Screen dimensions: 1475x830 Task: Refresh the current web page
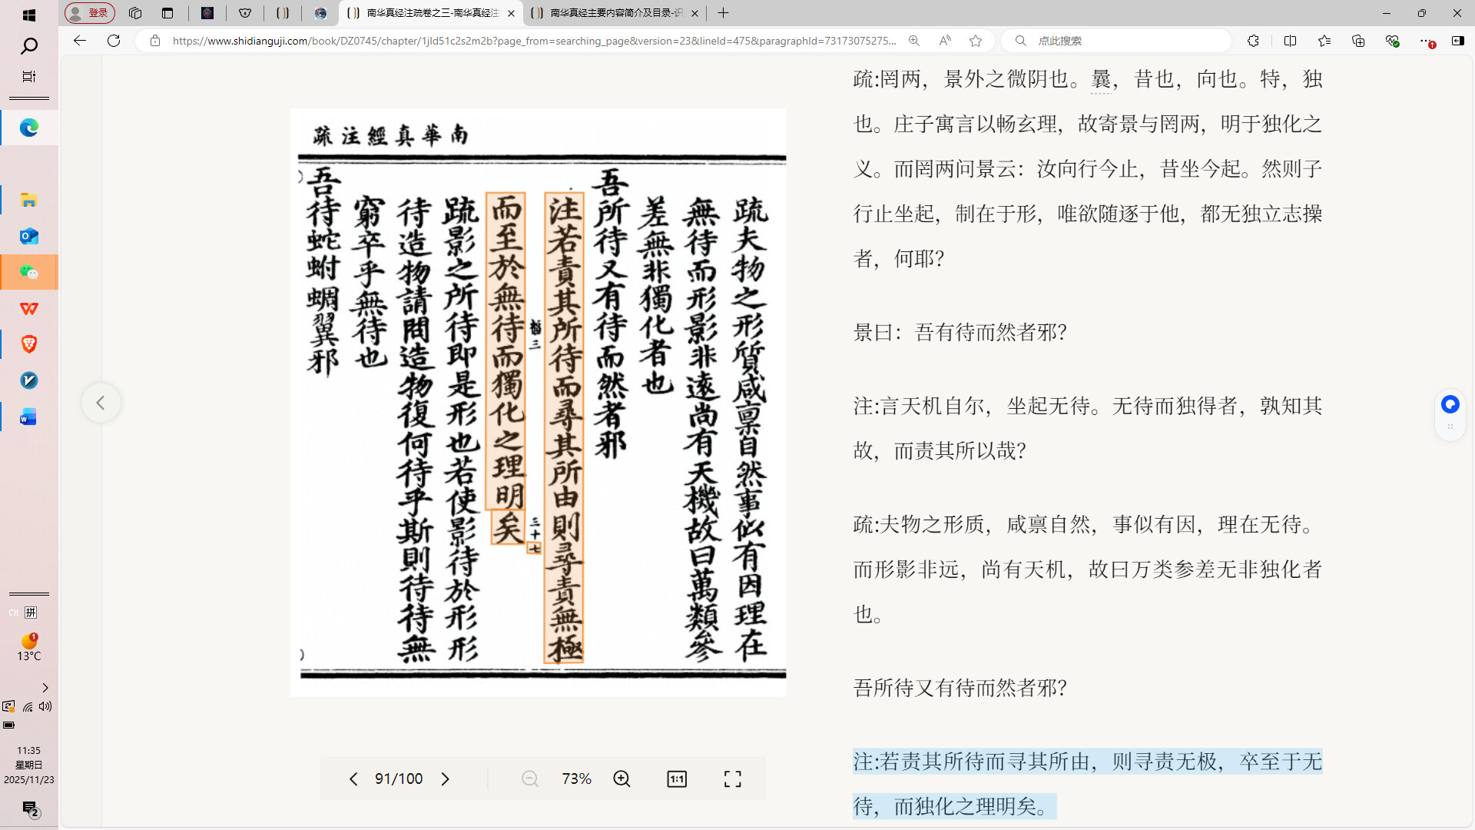pos(114,41)
